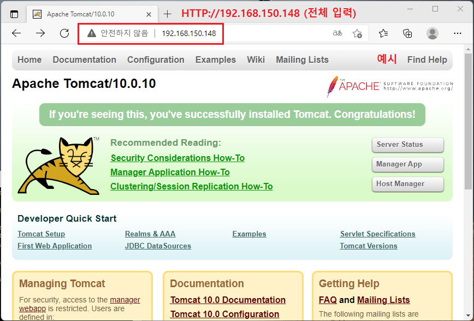The image size is (474, 321).
Task: Open the First Web Application link
Action: [x=55, y=246]
